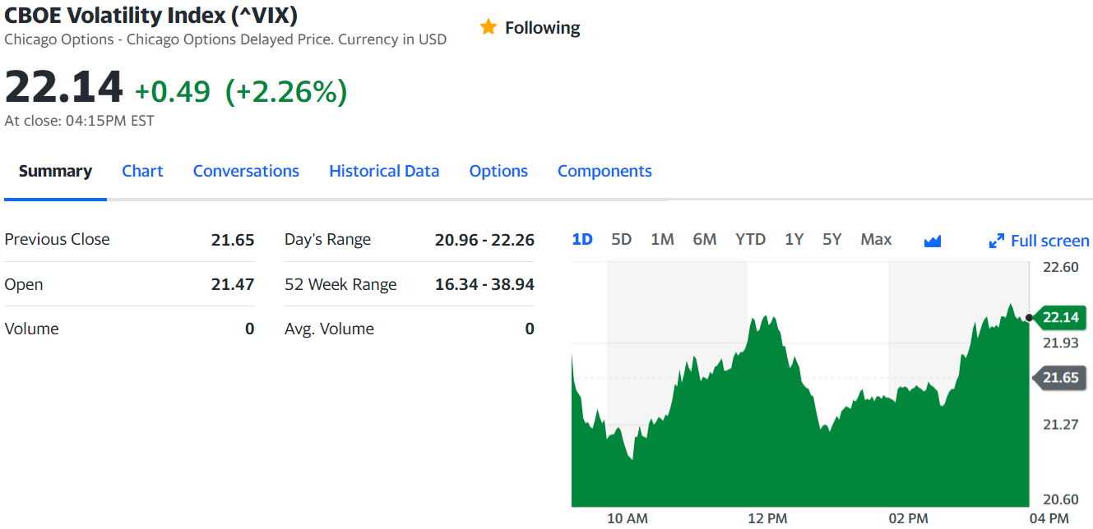Viewport: 1093px width, 529px height.
Task: Click the 52 Week Range value 16.34 - 38.94
Action: point(484,284)
